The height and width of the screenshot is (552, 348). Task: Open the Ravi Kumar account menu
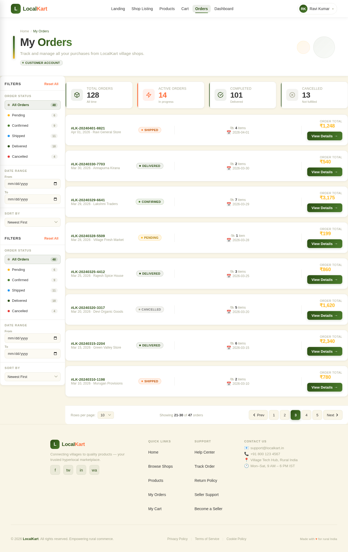pos(317,9)
